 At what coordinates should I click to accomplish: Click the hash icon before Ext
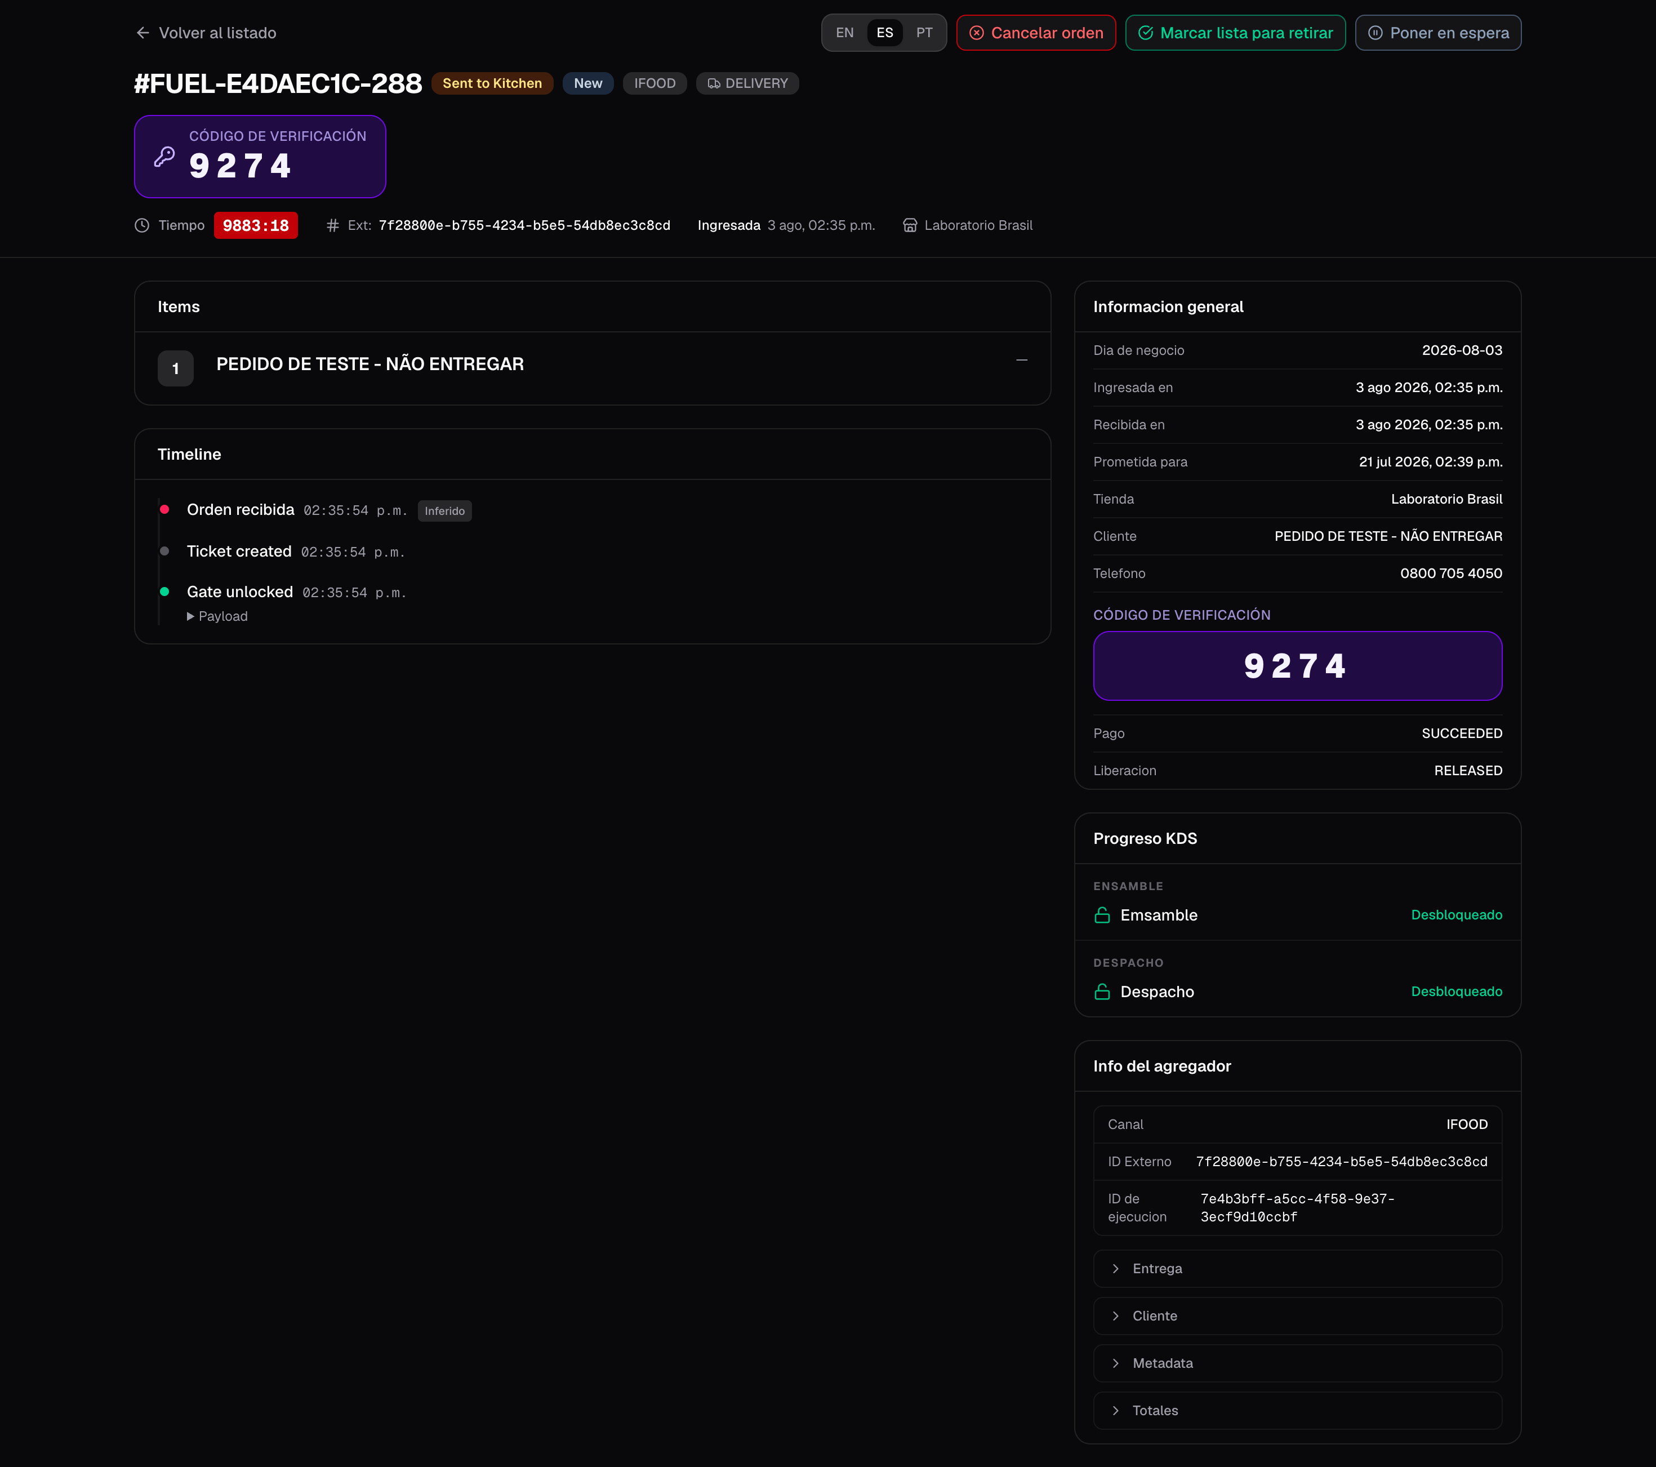click(332, 225)
